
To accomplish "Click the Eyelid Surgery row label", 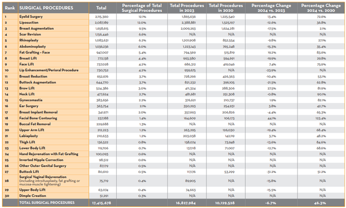I will 31,16.
